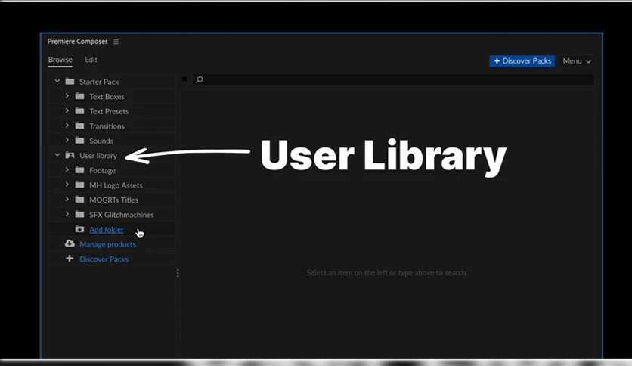Click the blue Discover Packs button
The height and width of the screenshot is (366, 632).
tap(522, 60)
